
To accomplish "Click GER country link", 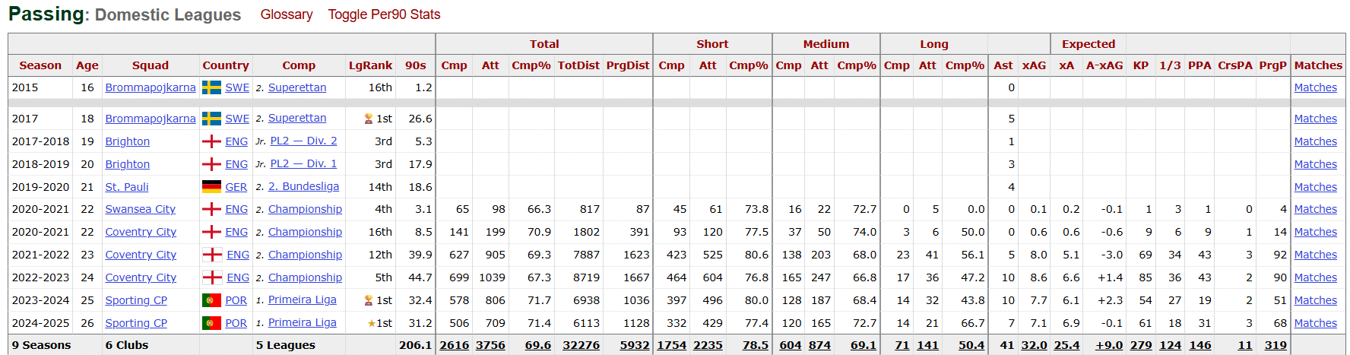I will tap(236, 187).
